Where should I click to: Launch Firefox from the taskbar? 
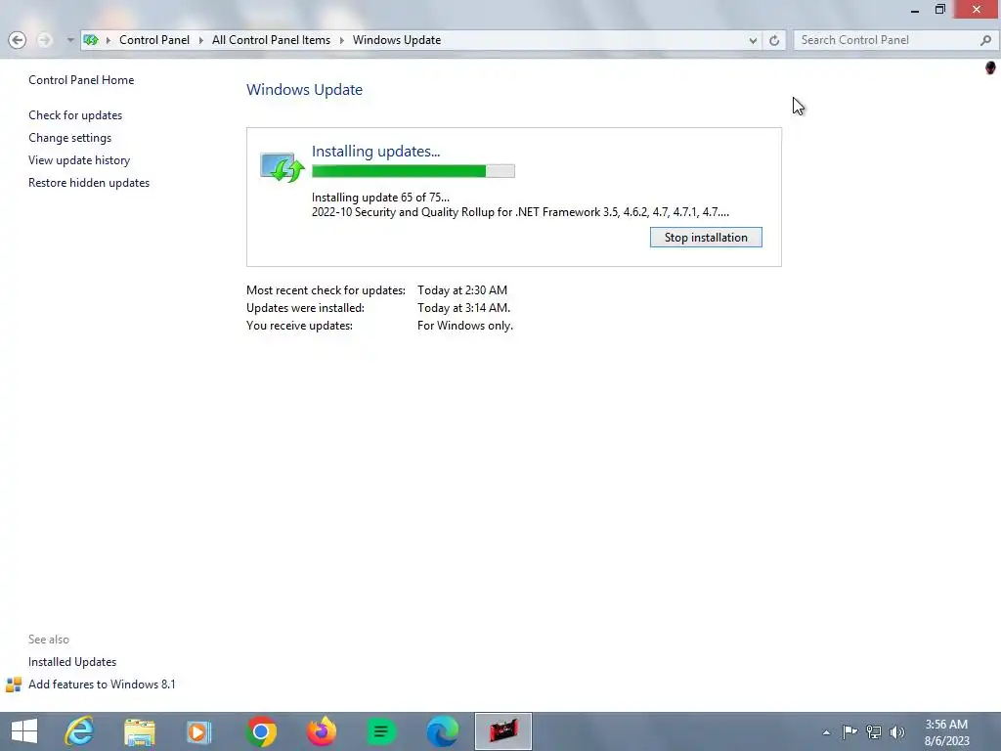(321, 731)
